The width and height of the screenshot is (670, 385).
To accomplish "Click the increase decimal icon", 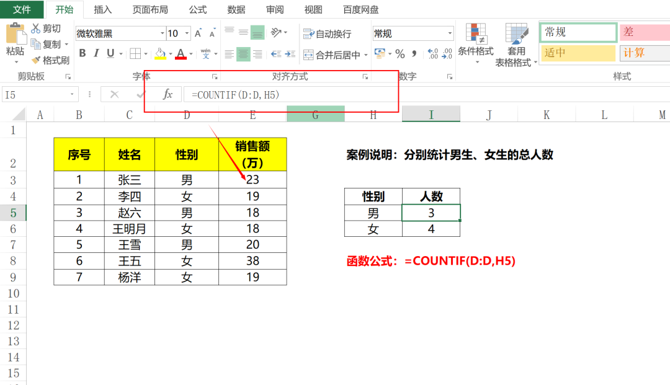I will (433, 54).
